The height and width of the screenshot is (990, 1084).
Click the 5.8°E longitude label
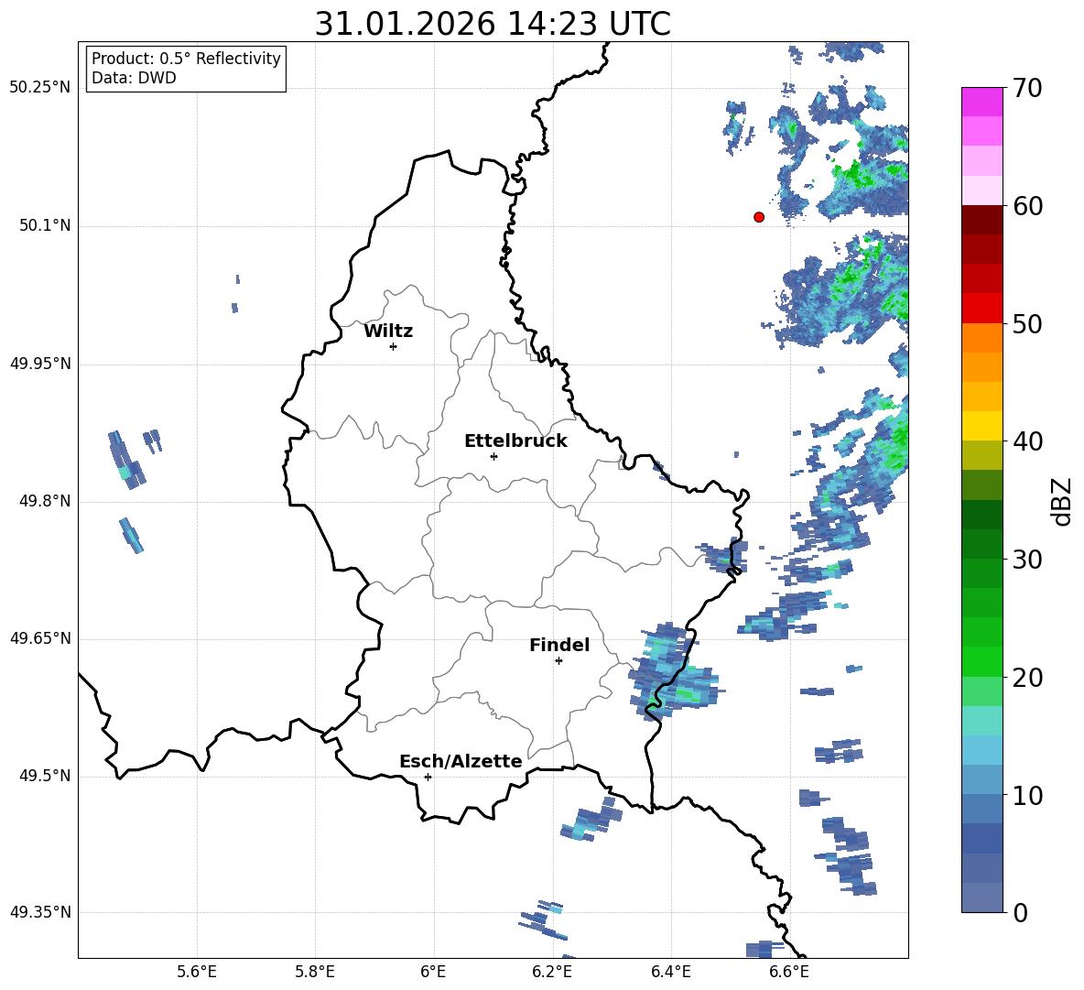click(315, 972)
